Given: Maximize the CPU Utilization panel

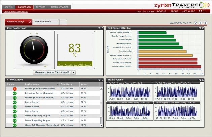Looking at the screenshot, I should pyautogui.click(x=103, y=80).
